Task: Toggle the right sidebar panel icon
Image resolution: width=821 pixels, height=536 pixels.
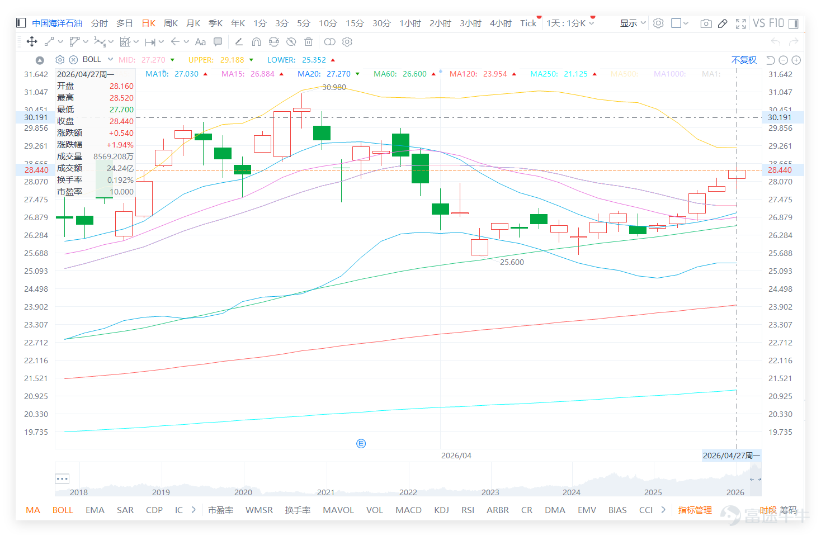Action: tap(793, 23)
